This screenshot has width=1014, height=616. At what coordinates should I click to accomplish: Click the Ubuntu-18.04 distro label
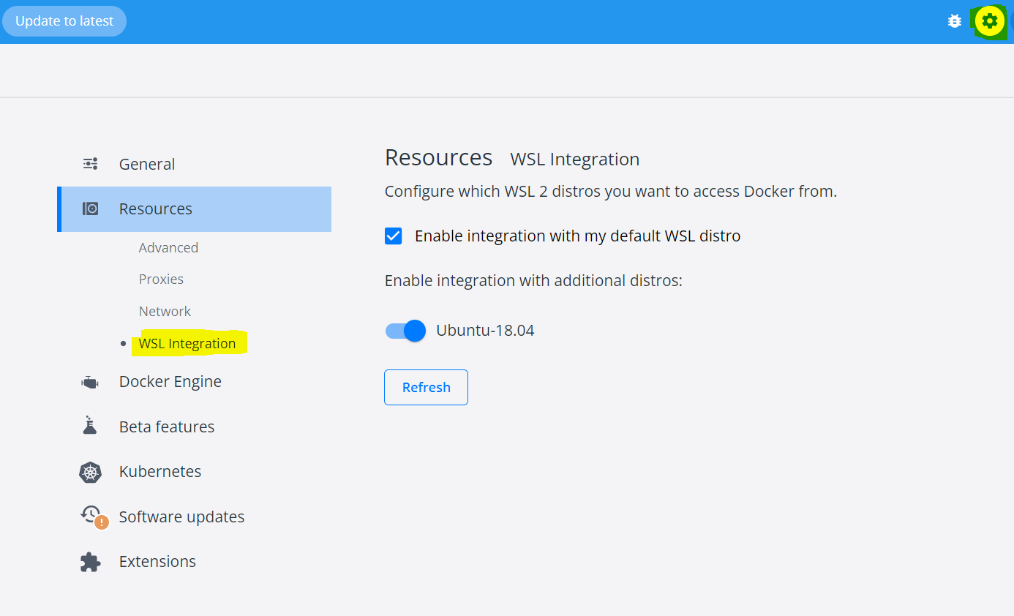[x=485, y=331]
